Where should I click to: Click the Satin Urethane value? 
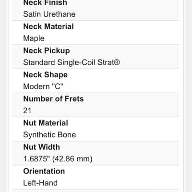point(49,14)
